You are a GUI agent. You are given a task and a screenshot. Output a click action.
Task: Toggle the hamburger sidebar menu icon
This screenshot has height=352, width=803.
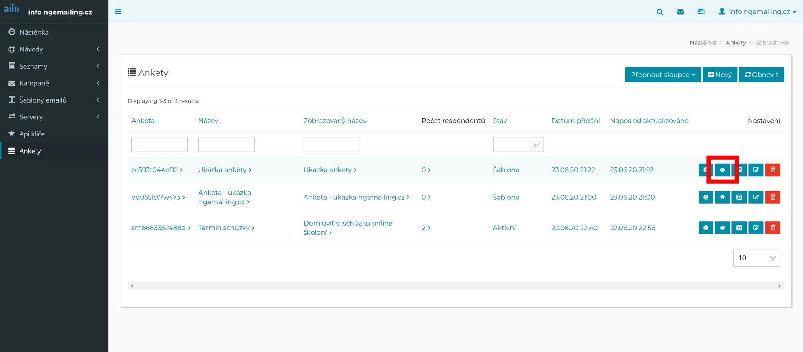[118, 12]
